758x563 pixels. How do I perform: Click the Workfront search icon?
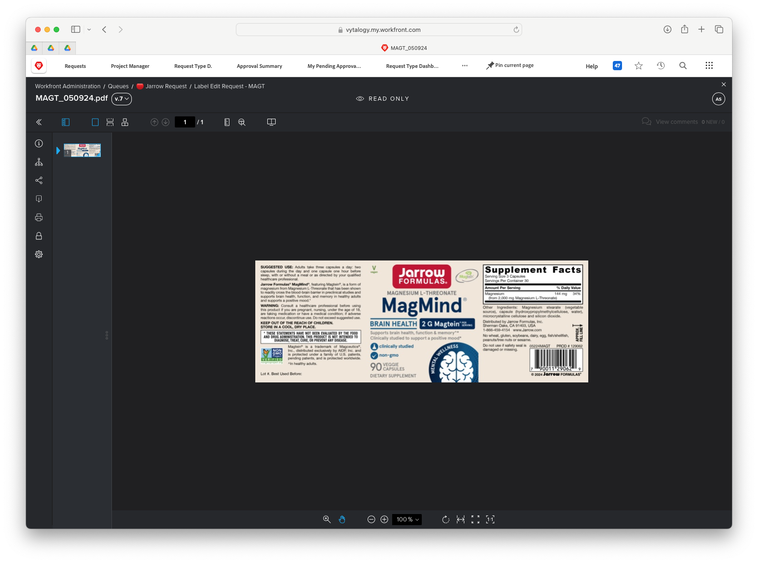coord(683,66)
